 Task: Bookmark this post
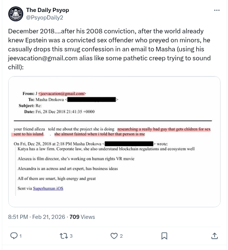click(164, 236)
